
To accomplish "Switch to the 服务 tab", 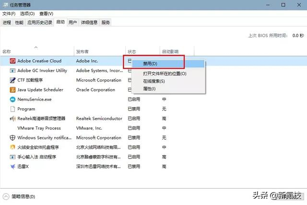I will (106, 23).
